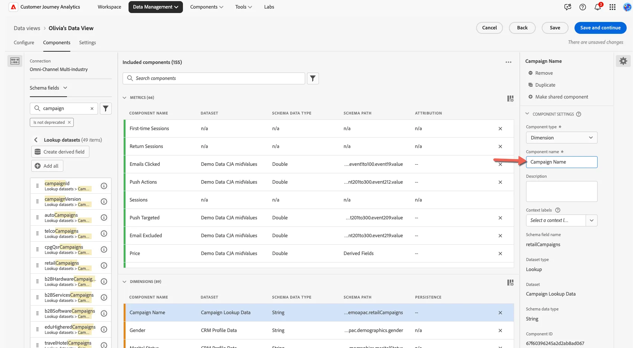Open the Component type dropdown

pos(562,138)
